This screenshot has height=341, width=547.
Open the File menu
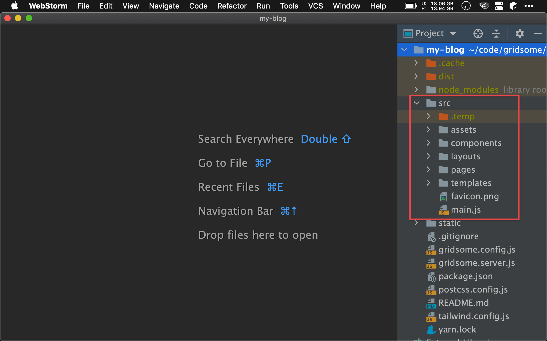(x=83, y=6)
